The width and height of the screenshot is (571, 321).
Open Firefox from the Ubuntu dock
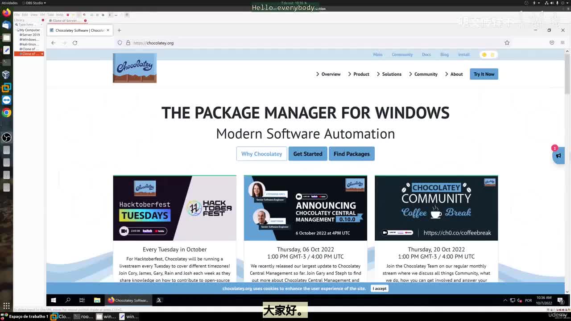point(6,12)
